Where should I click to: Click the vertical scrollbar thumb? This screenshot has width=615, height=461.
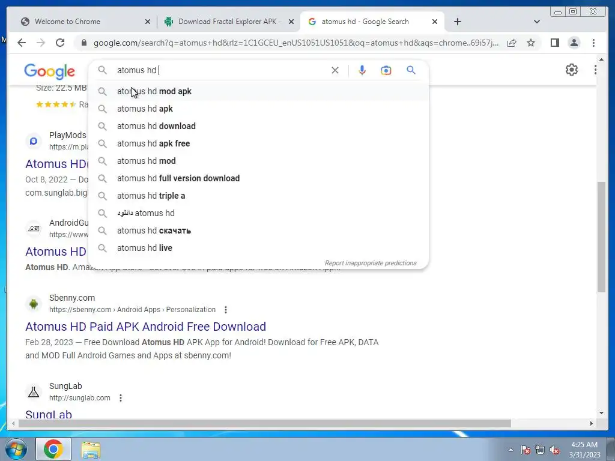point(601,237)
